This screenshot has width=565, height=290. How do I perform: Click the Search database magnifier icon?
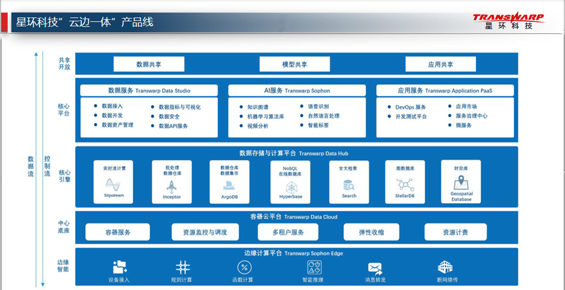[349, 185]
